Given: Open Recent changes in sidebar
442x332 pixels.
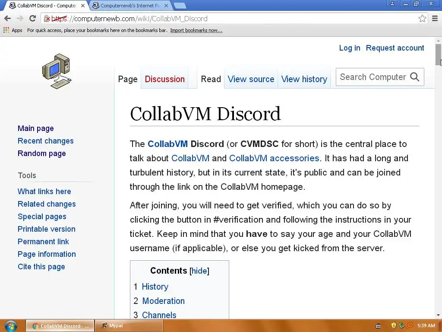Looking at the screenshot, I should click(45, 141).
